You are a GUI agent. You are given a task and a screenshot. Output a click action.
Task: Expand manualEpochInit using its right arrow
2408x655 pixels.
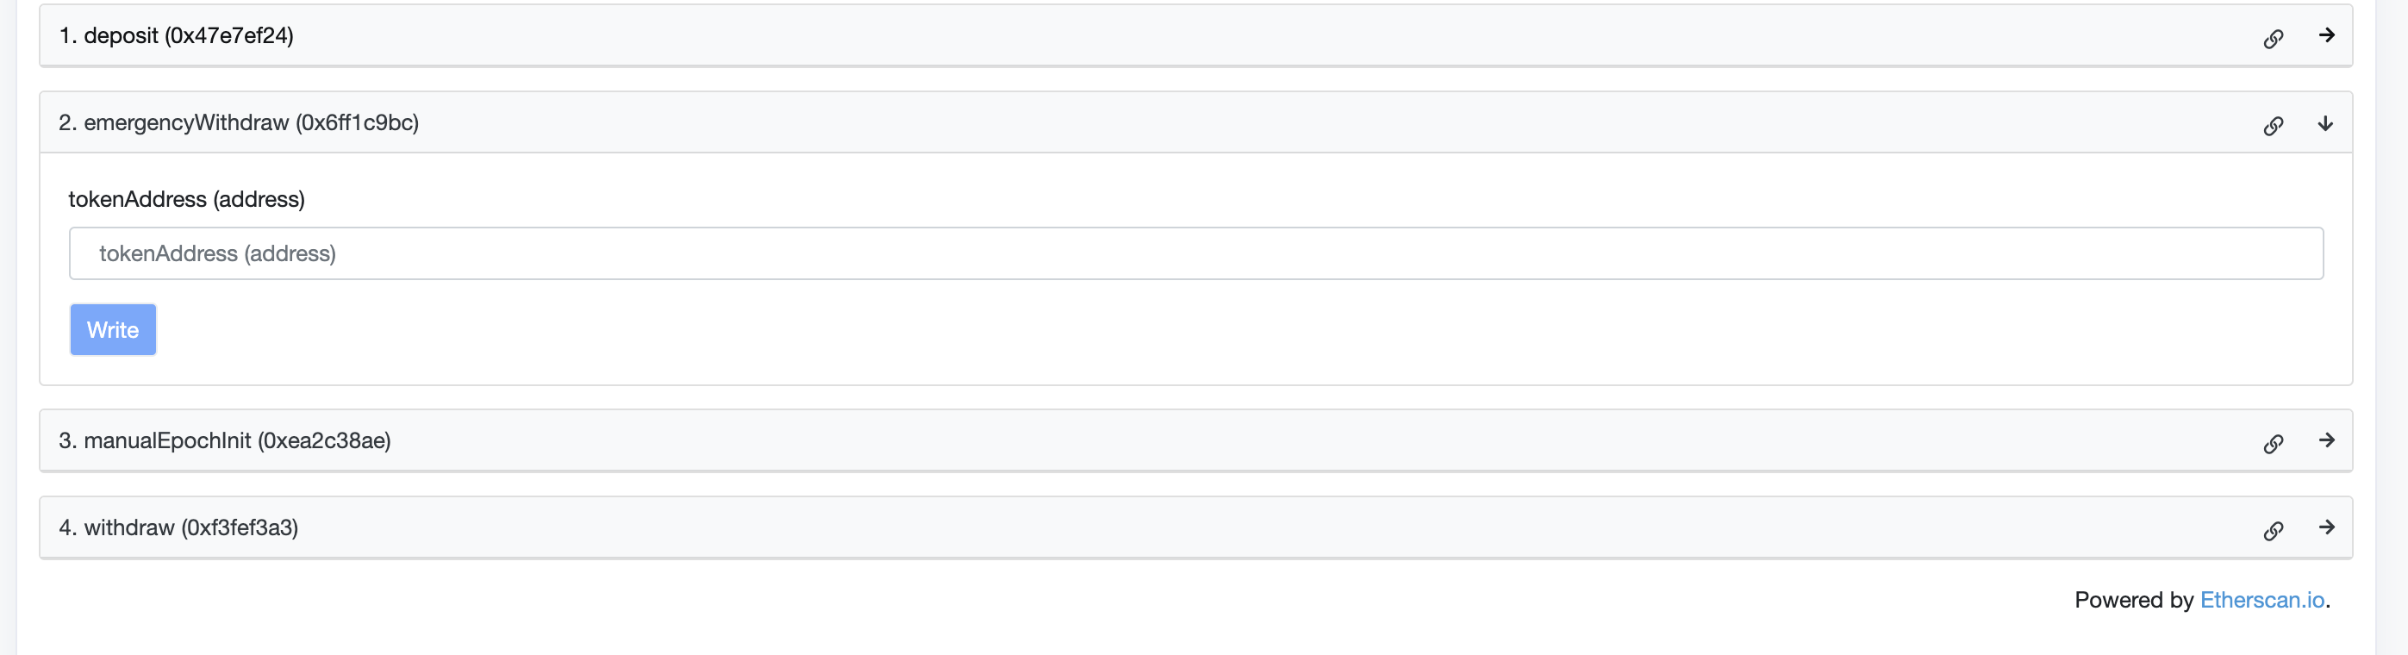[x=2327, y=440]
